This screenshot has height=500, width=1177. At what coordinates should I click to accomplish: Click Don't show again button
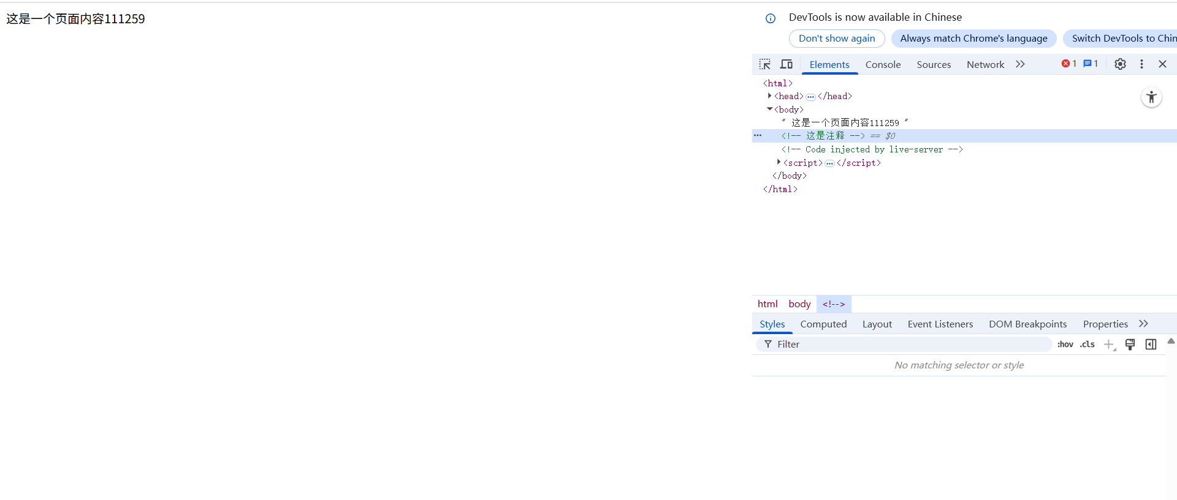point(837,39)
